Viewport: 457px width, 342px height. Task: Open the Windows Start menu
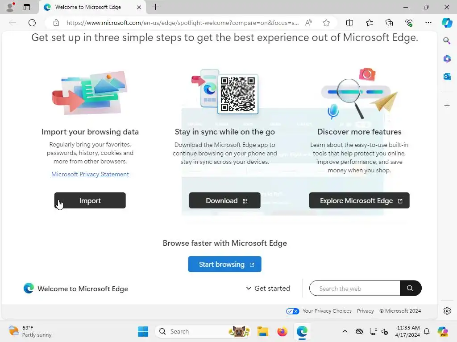(143, 331)
